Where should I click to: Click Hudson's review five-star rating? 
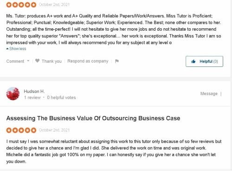(x=21, y=130)
